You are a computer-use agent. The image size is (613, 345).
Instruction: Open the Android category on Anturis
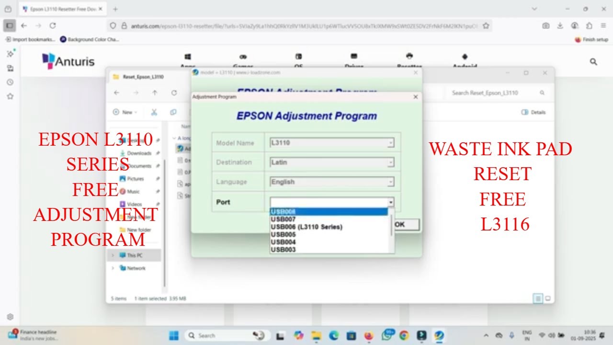(465, 61)
